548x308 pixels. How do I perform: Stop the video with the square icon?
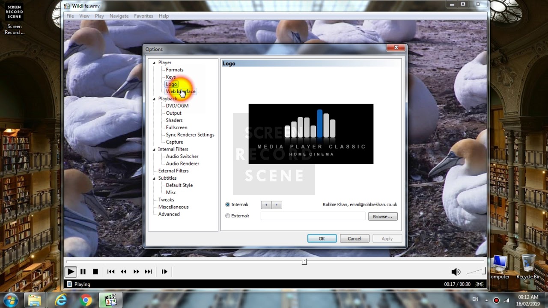[x=95, y=272]
